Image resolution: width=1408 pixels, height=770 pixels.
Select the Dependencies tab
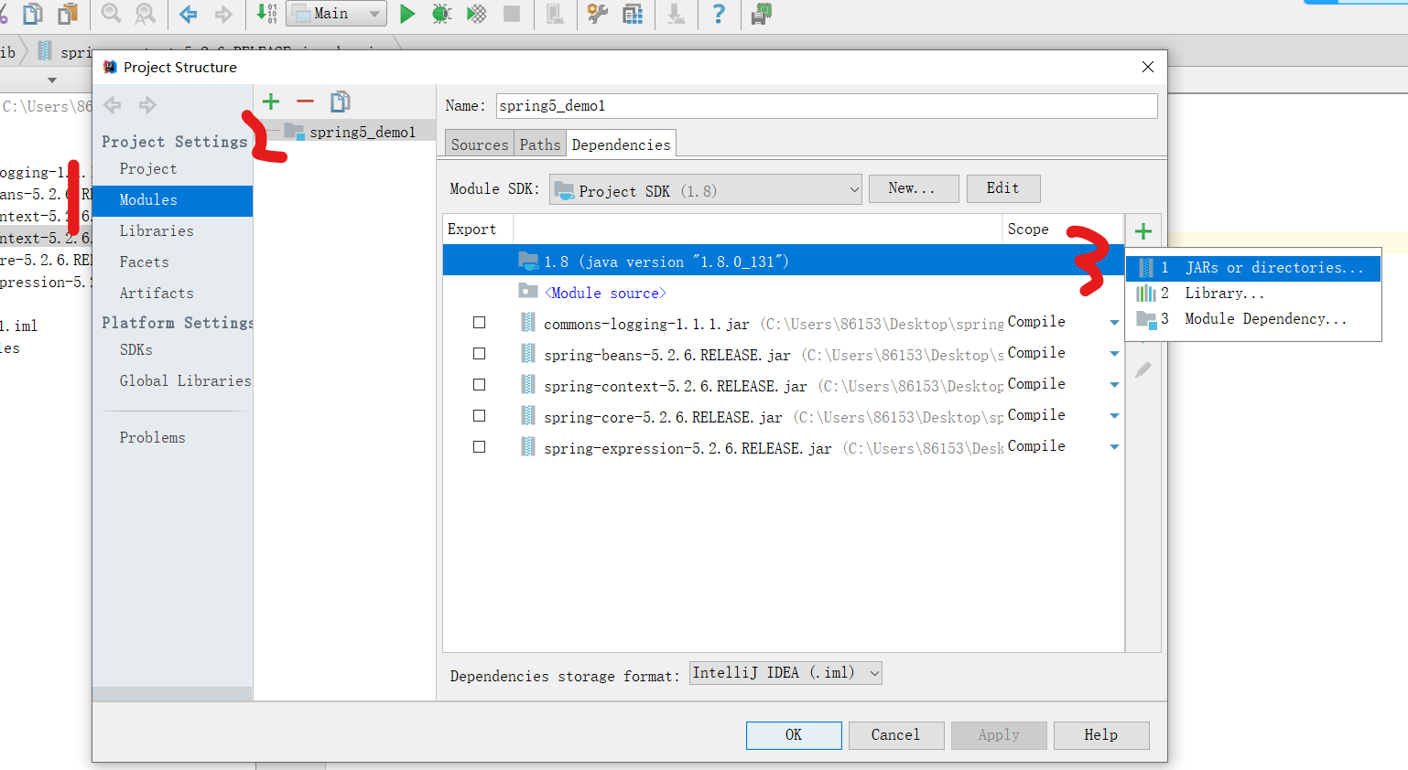622,144
